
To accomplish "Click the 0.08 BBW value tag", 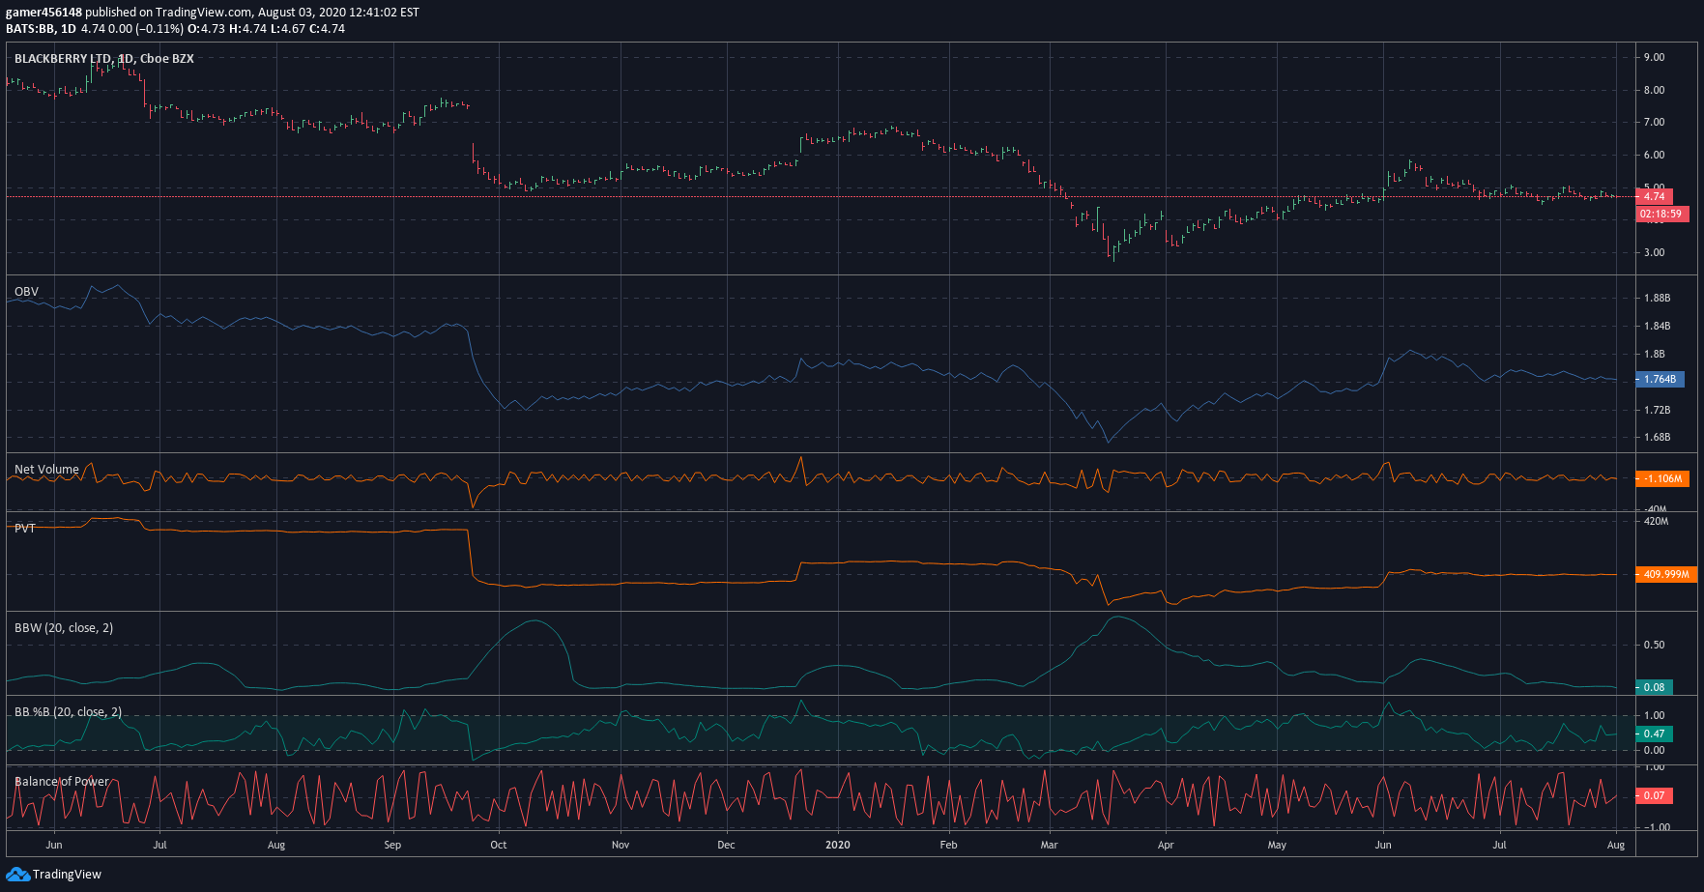I will [1654, 688].
